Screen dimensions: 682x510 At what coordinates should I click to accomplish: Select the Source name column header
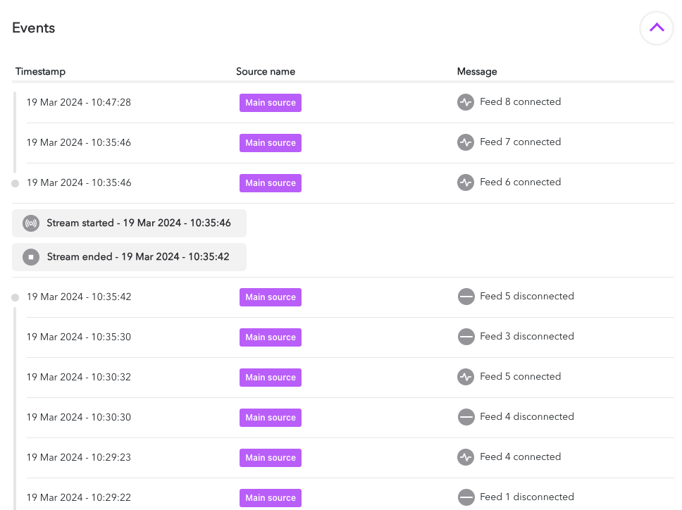(x=266, y=72)
